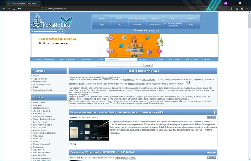Share Emmanuelle post on Facebook
The height and width of the screenshot is (161, 251).
(211, 158)
